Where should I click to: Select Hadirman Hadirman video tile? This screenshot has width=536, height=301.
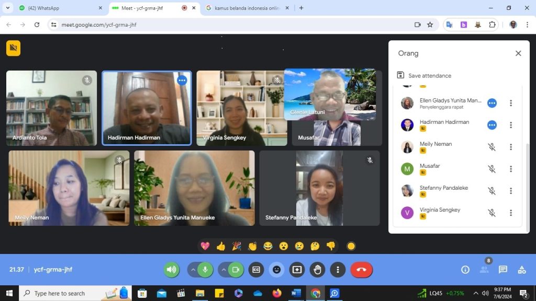[147, 108]
